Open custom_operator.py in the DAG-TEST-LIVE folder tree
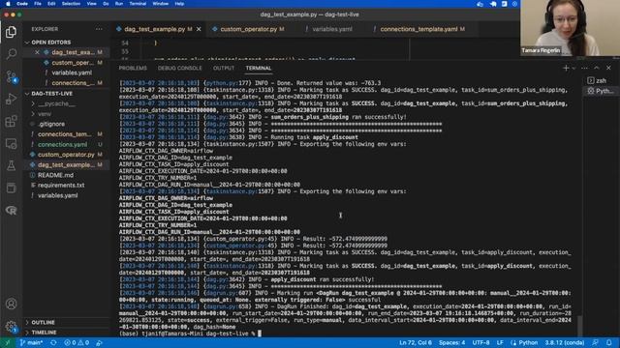 [66, 155]
